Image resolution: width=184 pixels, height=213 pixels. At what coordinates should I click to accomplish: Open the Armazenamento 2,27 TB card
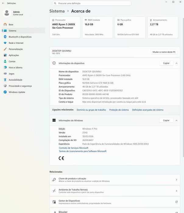tap(163, 27)
